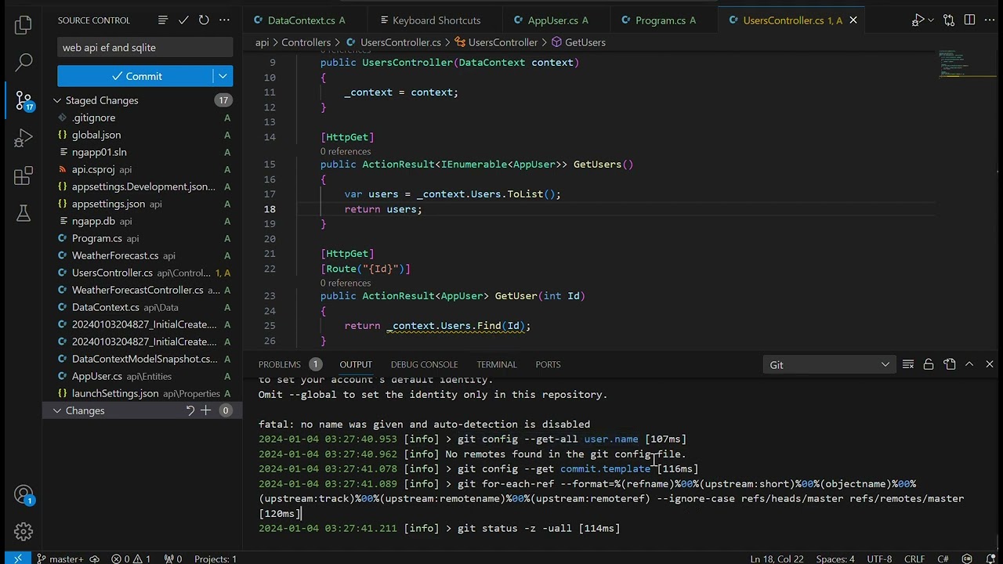The image size is (1003, 564).
Task: Open the Testing flask view
Action: click(x=24, y=213)
